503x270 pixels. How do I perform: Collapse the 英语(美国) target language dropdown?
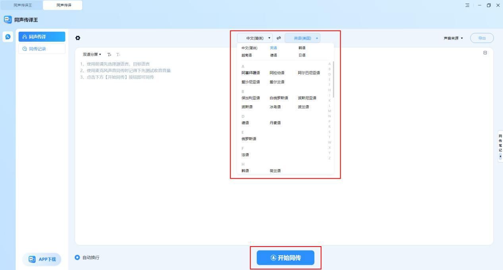[303, 38]
